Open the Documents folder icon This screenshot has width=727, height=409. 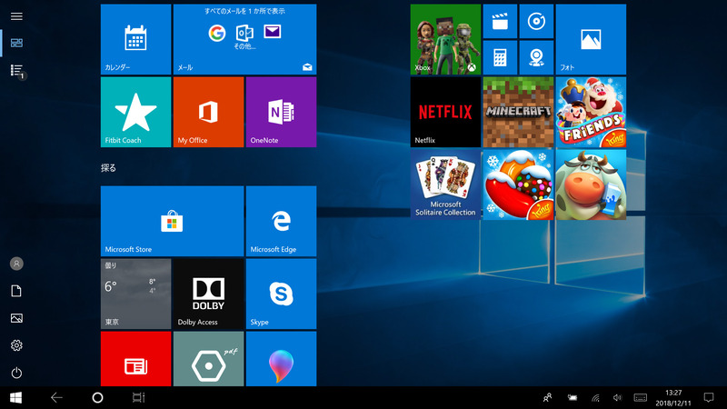click(x=16, y=291)
